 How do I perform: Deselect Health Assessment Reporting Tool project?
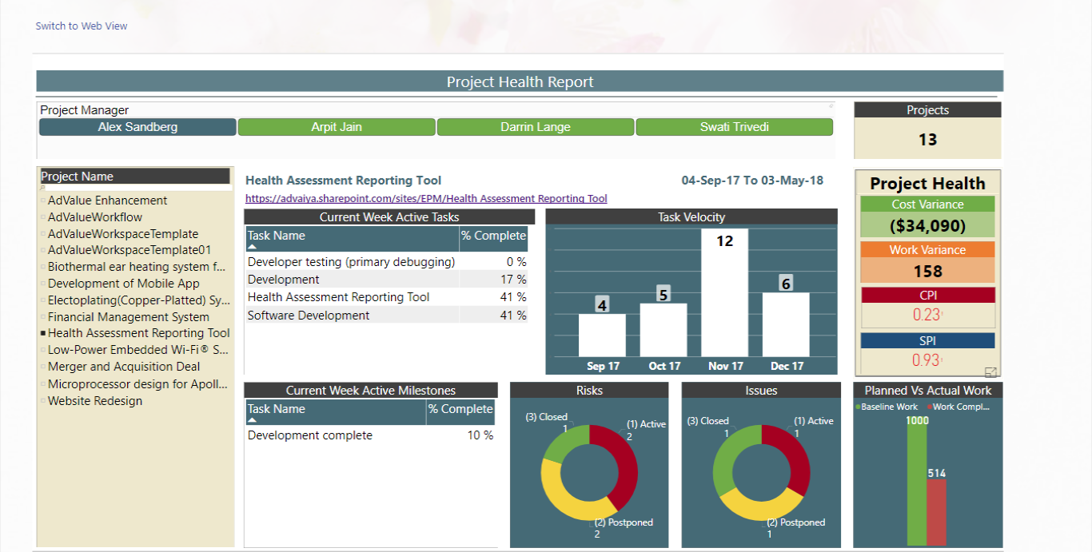[x=139, y=333]
